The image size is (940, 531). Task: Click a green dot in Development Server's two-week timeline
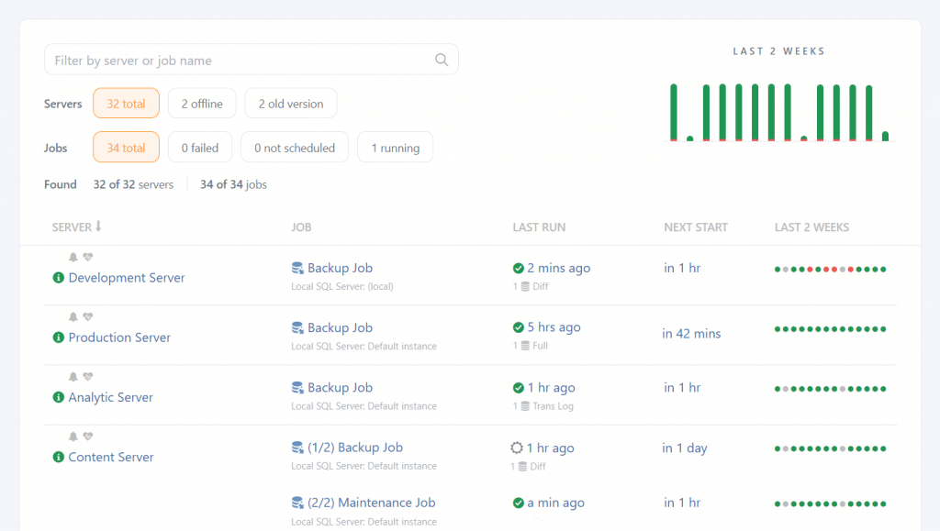(778, 269)
